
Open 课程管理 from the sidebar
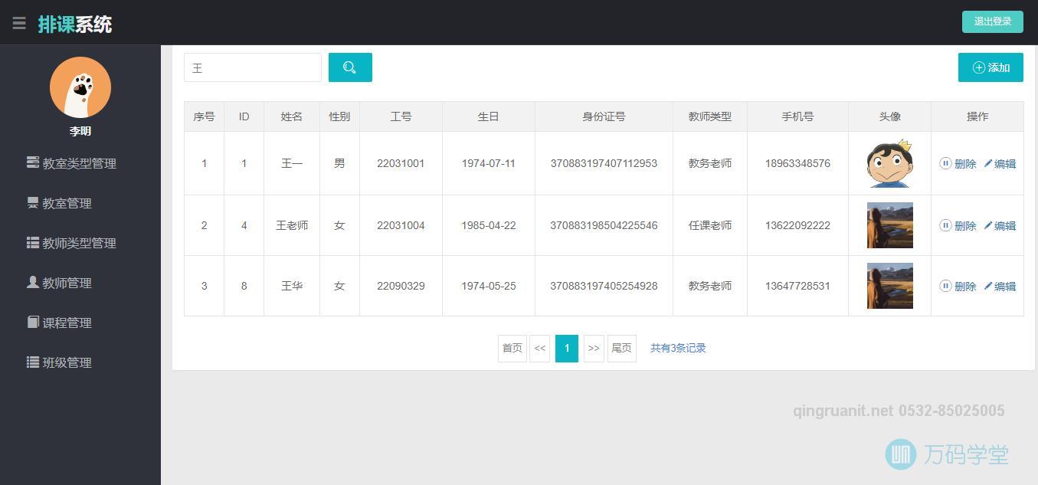[68, 323]
